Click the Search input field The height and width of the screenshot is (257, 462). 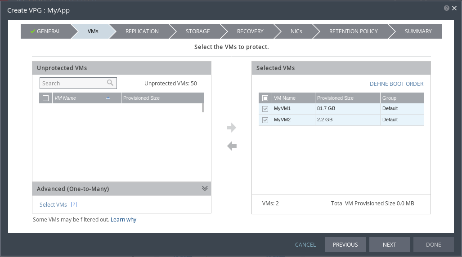click(x=72, y=83)
